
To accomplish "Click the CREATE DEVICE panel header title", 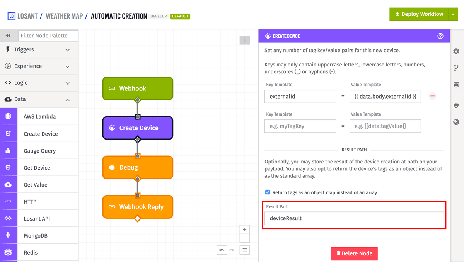I will (286, 36).
